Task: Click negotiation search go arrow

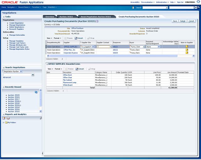Action: 33,75
